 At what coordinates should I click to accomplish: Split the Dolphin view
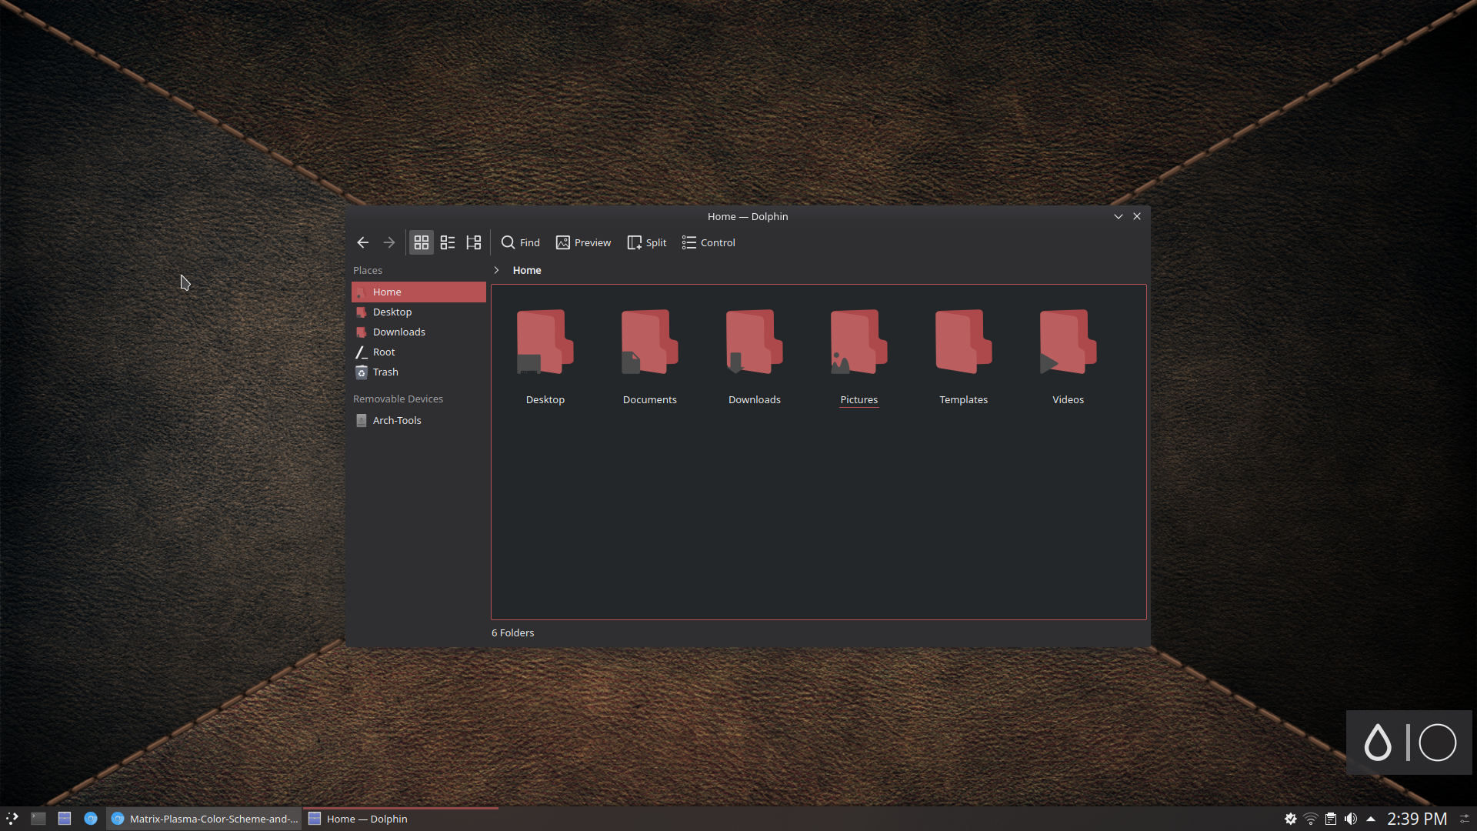647,242
